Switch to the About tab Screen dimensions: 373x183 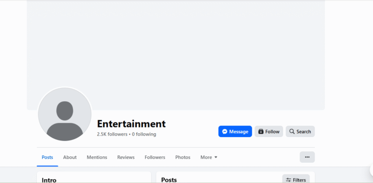[x=70, y=157]
